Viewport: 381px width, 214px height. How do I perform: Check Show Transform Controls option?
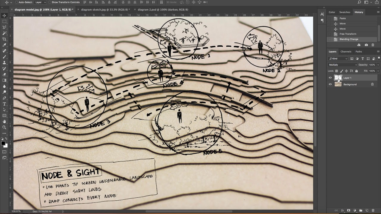50,2
